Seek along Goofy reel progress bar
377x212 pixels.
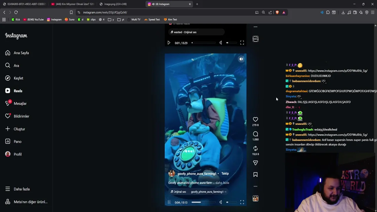203,202
